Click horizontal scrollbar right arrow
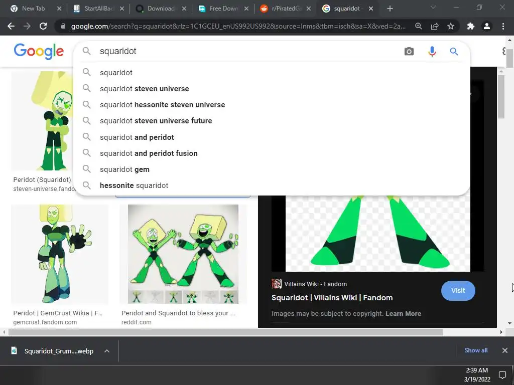 tap(501, 332)
